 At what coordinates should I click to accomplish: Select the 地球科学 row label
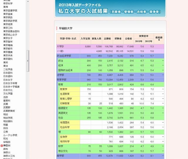click(x=65, y=142)
